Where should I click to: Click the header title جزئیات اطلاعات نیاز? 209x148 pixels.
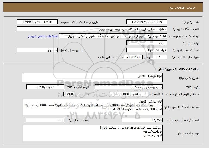coord(182,8)
